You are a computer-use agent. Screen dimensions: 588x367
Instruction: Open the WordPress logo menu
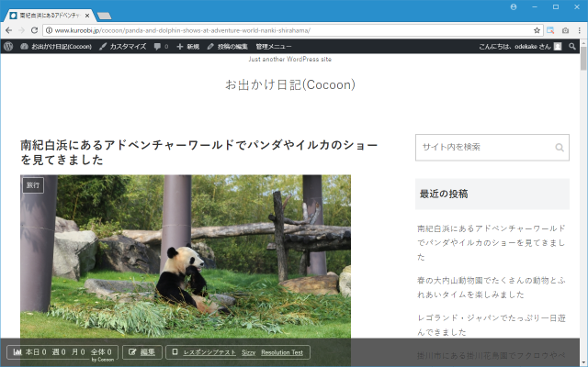pyautogui.click(x=8, y=47)
